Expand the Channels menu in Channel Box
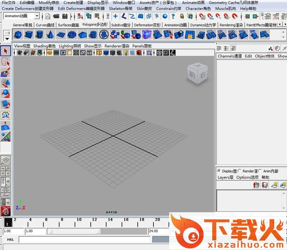The height and width of the screenshot is (250, 287). (229, 56)
